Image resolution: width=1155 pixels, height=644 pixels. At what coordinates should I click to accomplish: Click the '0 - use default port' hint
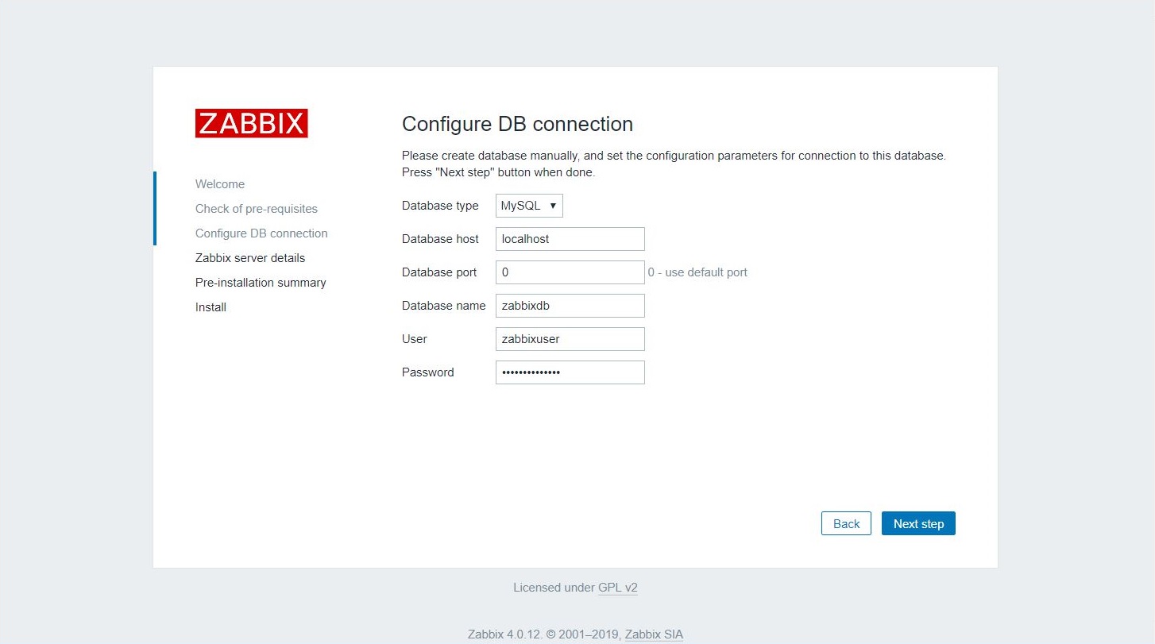coord(697,272)
